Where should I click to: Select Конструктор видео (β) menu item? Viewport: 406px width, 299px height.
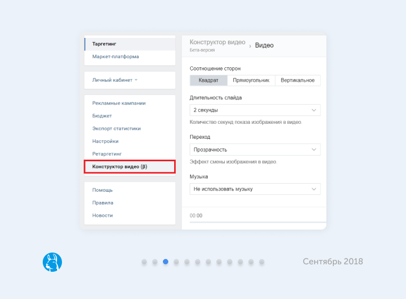pos(120,167)
